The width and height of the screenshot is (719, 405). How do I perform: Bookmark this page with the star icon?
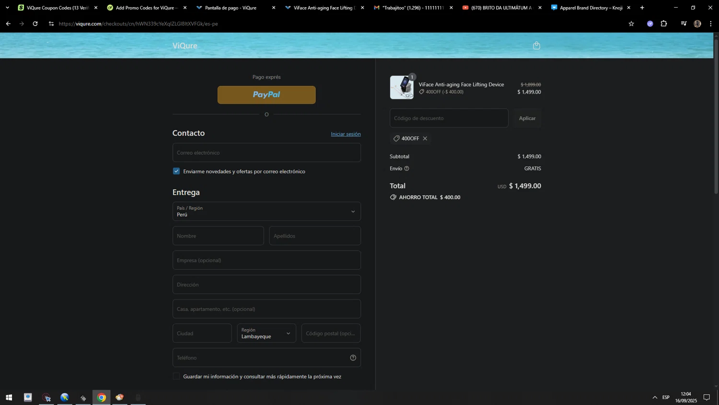point(631,24)
